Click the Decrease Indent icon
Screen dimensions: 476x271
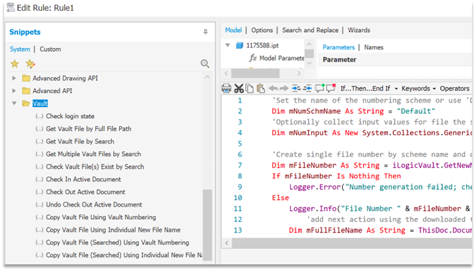coord(307,89)
